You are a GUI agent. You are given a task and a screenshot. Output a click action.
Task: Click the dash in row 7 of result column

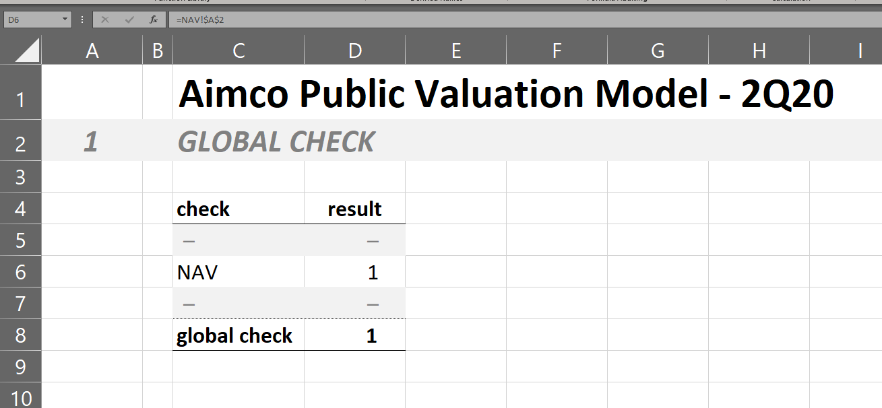373,304
